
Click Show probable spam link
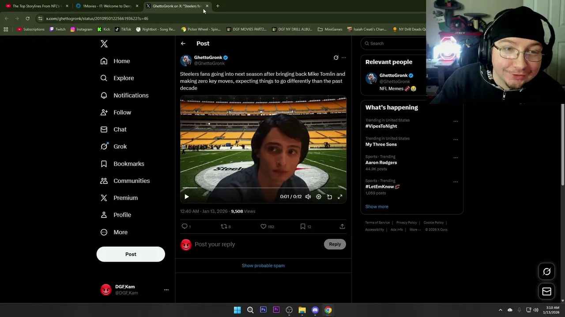pyautogui.click(x=263, y=266)
